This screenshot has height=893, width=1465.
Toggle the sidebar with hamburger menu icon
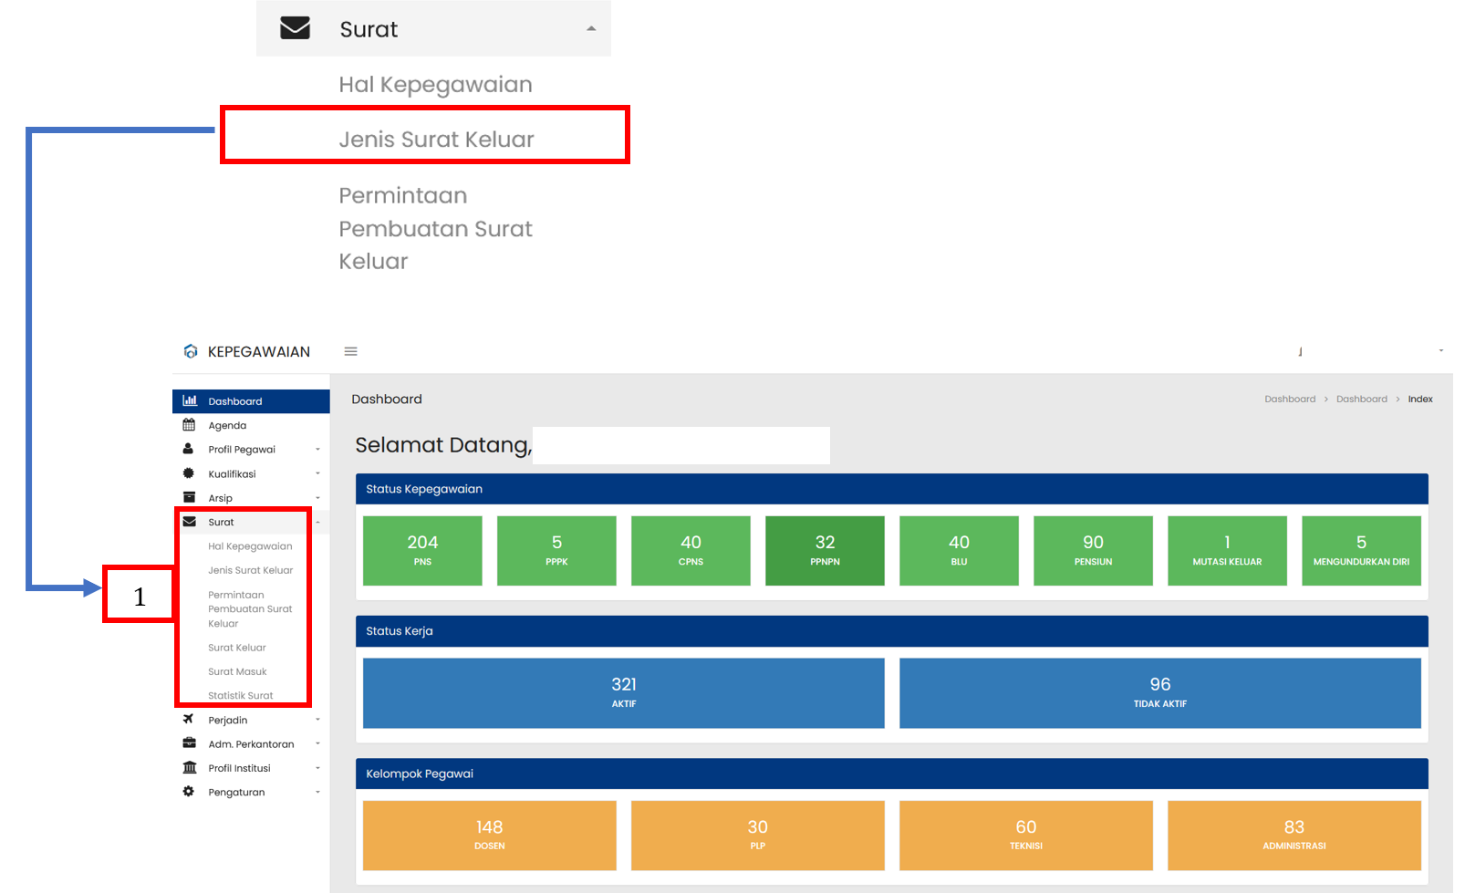[350, 351]
